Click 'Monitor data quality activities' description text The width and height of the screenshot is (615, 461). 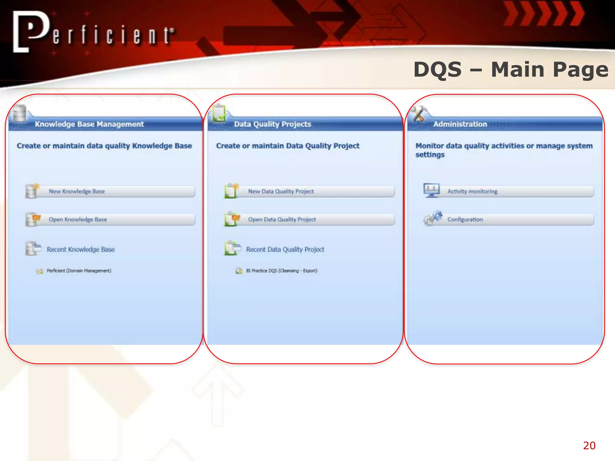[x=504, y=150]
